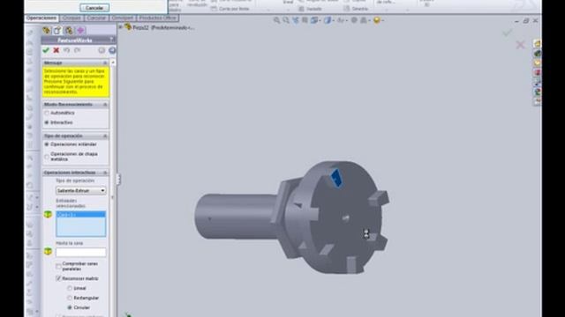Collapse the Tipo de operación section

pyautogui.click(x=105, y=136)
